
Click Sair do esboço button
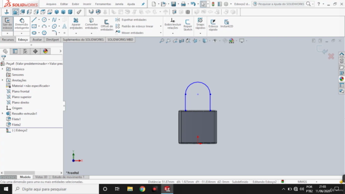7,24
